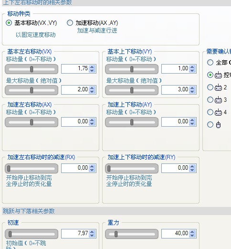This screenshot has width=231, height=249.
Task: Select the first controller radio button
Action: pyautogui.click(x=210, y=75)
